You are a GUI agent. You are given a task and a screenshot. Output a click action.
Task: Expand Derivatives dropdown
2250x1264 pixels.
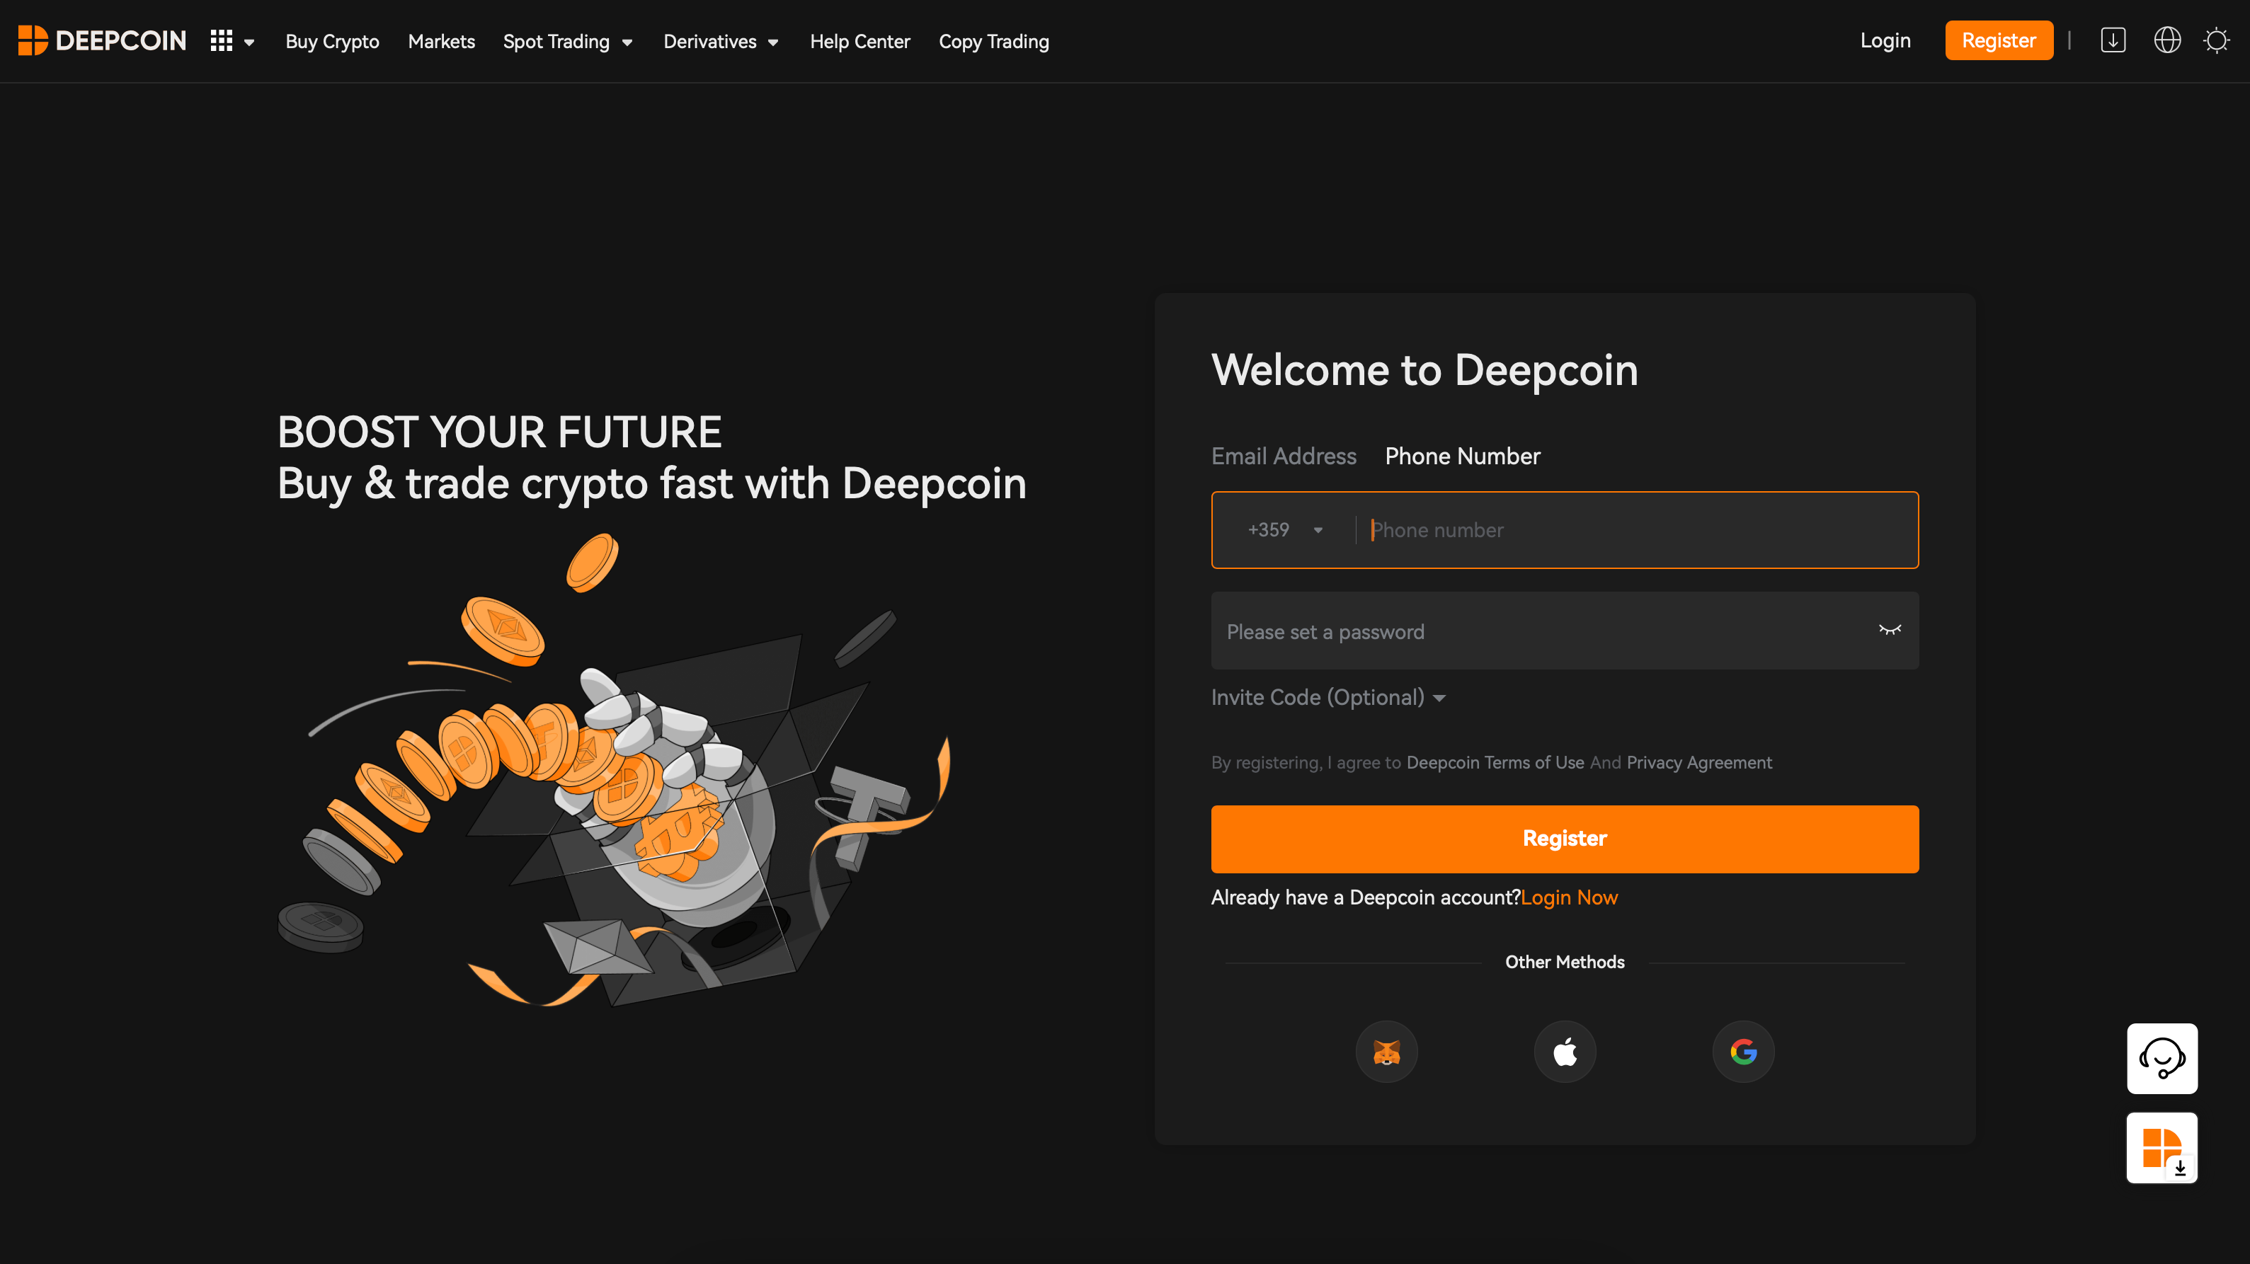(x=721, y=41)
